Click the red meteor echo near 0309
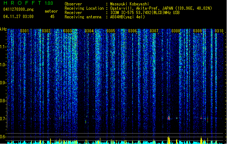The height and width of the screenshot is (144, 227). (x=201, y=118)
